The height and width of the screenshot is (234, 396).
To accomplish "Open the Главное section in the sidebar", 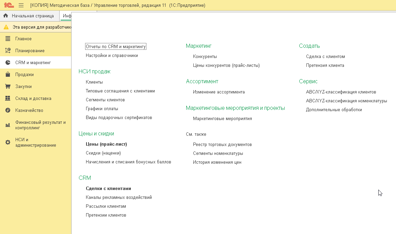I will pos(23,39).
